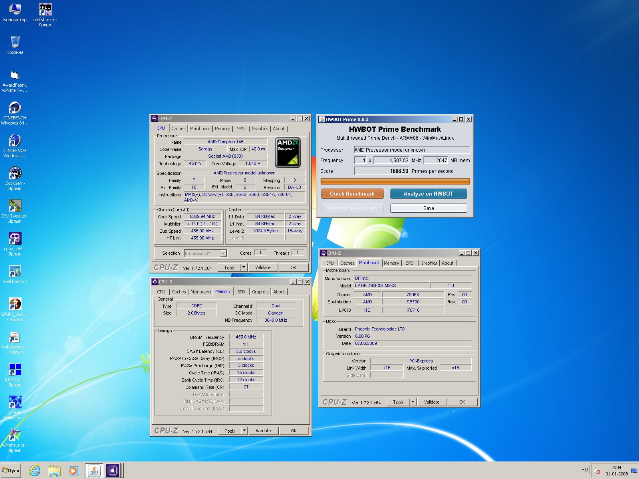639x479 pixels.
Task: Click Validate in top CPU-Z window
Action: pyautogui.click(x=263, y=268)
